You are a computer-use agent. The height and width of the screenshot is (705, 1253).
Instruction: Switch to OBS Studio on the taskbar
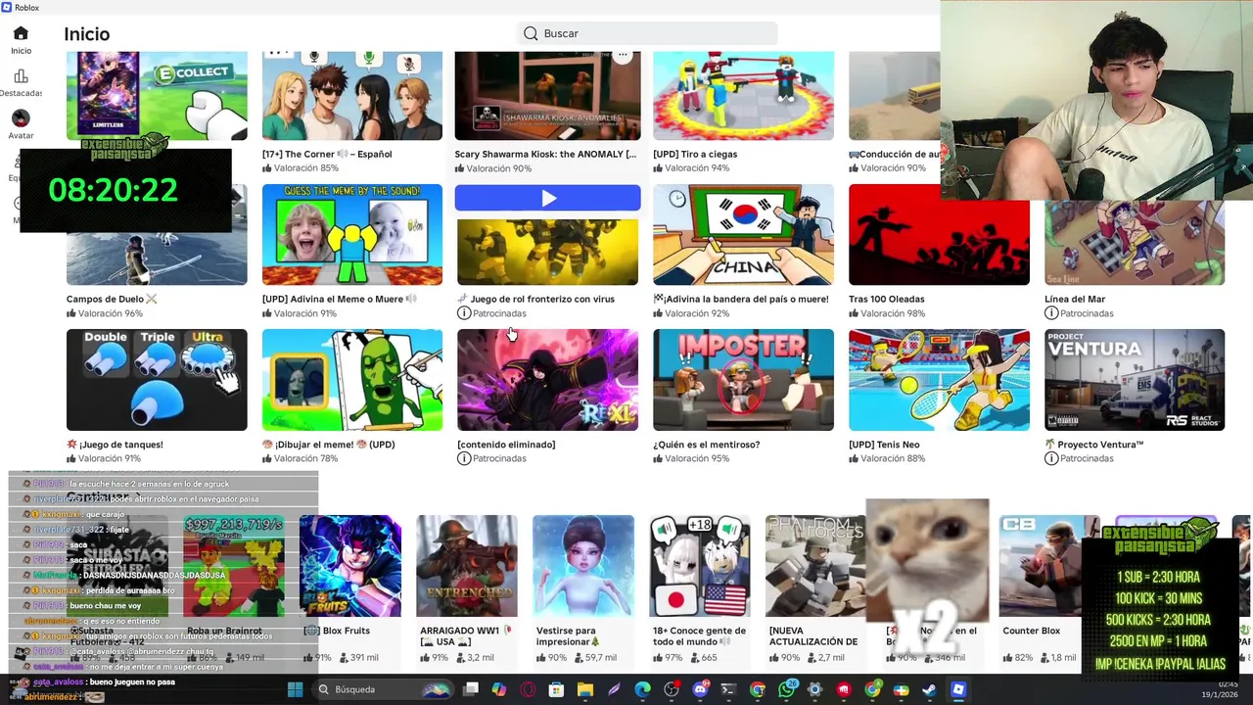pyautogui.click(x=671, y=689)
